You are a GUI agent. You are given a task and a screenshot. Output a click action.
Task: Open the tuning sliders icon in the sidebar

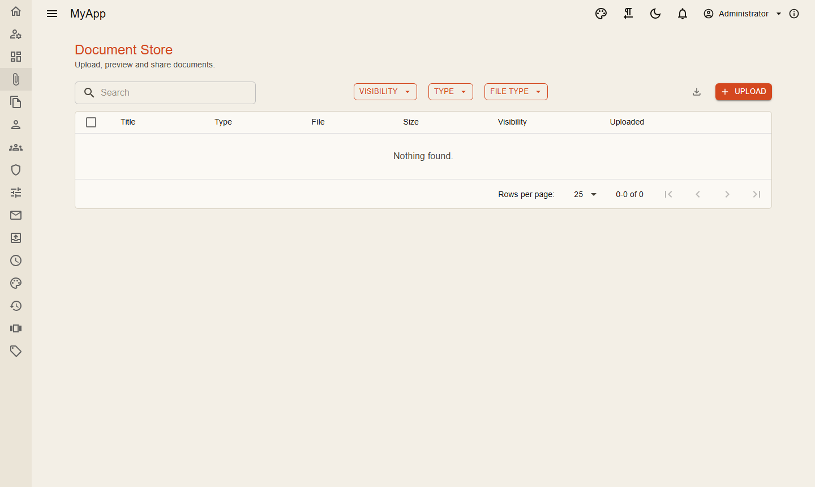tap(16, 193)
